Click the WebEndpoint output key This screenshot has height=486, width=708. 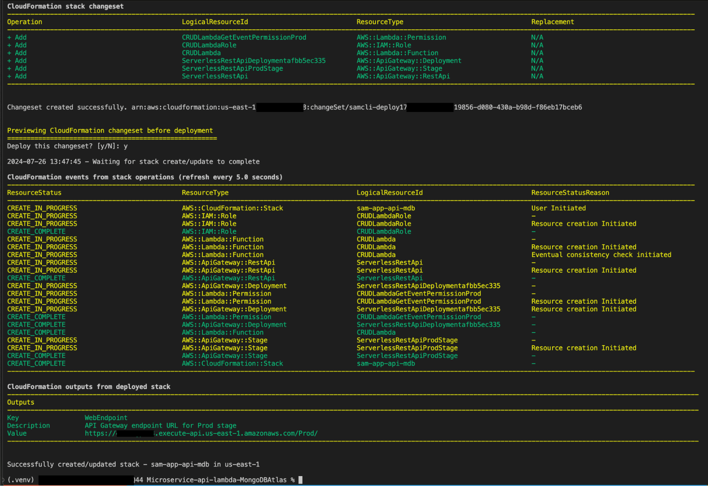click(106, 417)
